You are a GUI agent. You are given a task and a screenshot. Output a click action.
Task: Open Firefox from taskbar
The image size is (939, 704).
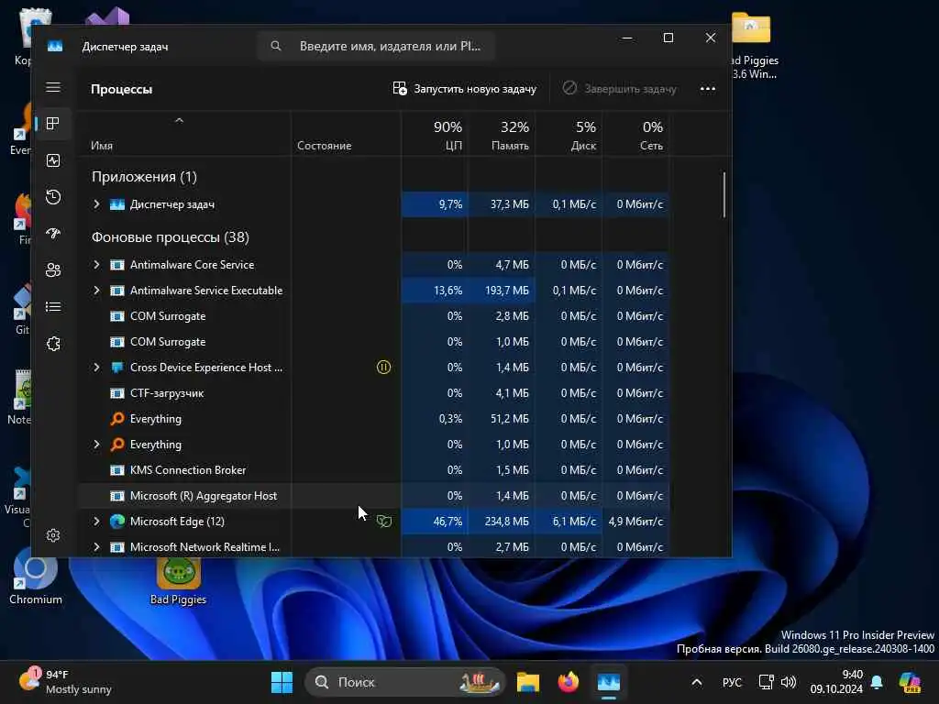pos(569,682)
